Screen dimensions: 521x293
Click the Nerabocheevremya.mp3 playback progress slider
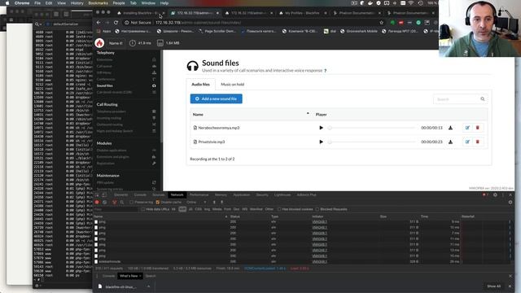coord(372,128)
